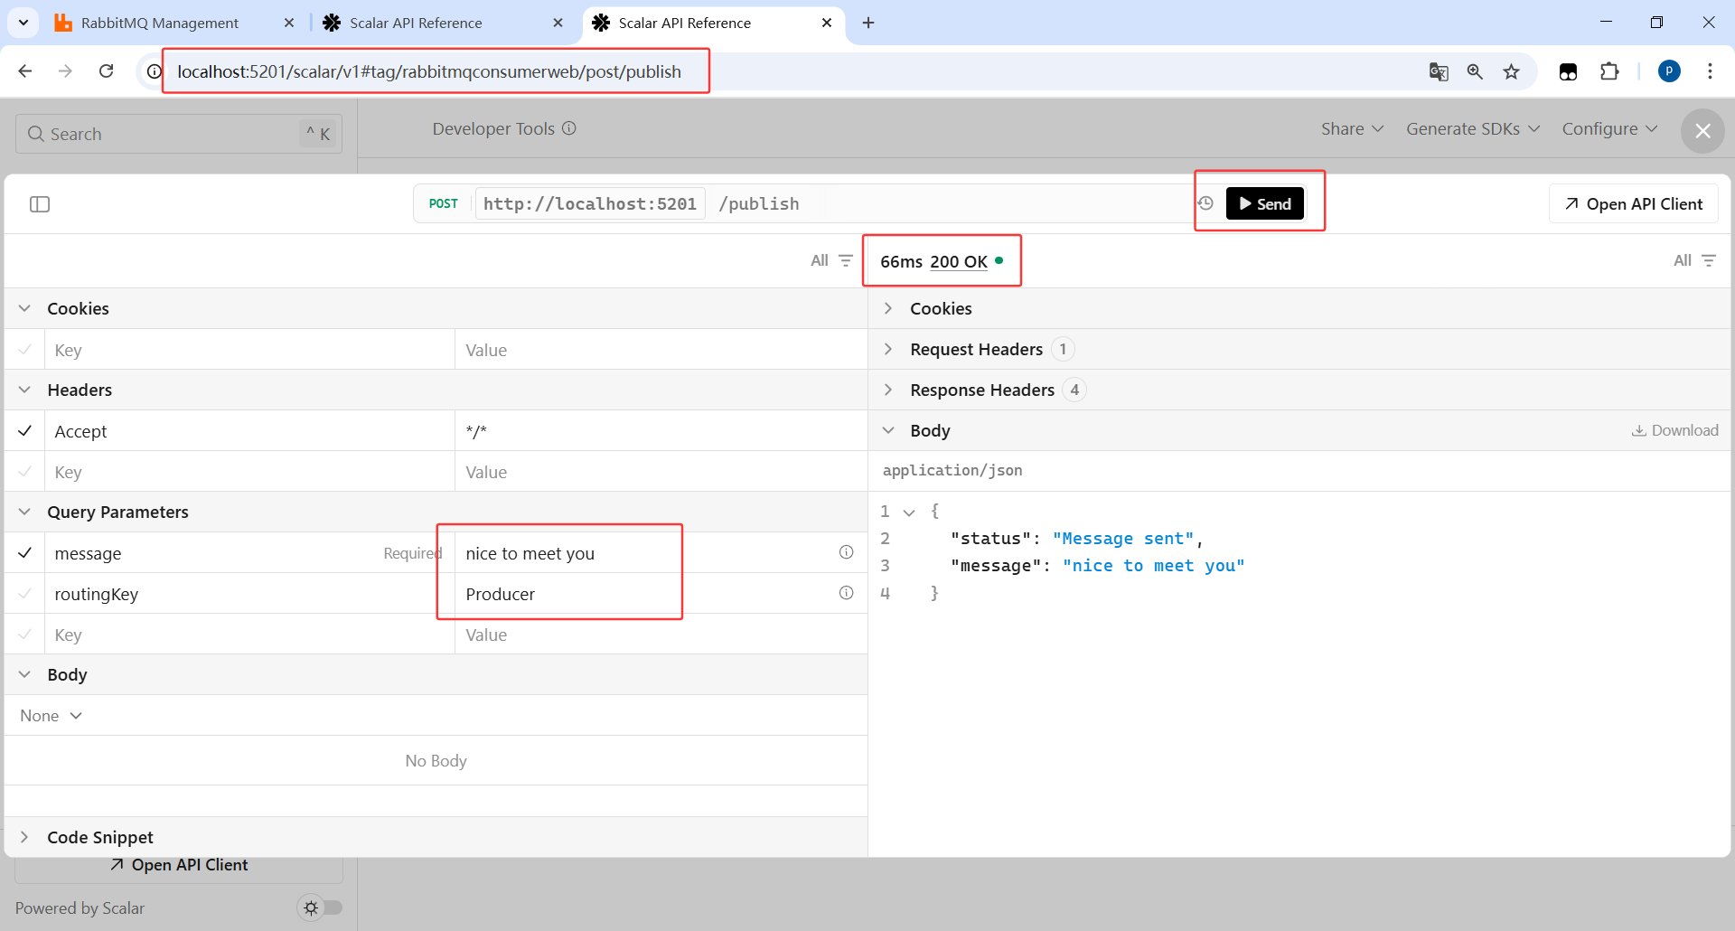Open a new browser tab
This screenshot has height=931, width=1735.
(x=868, y=23)
